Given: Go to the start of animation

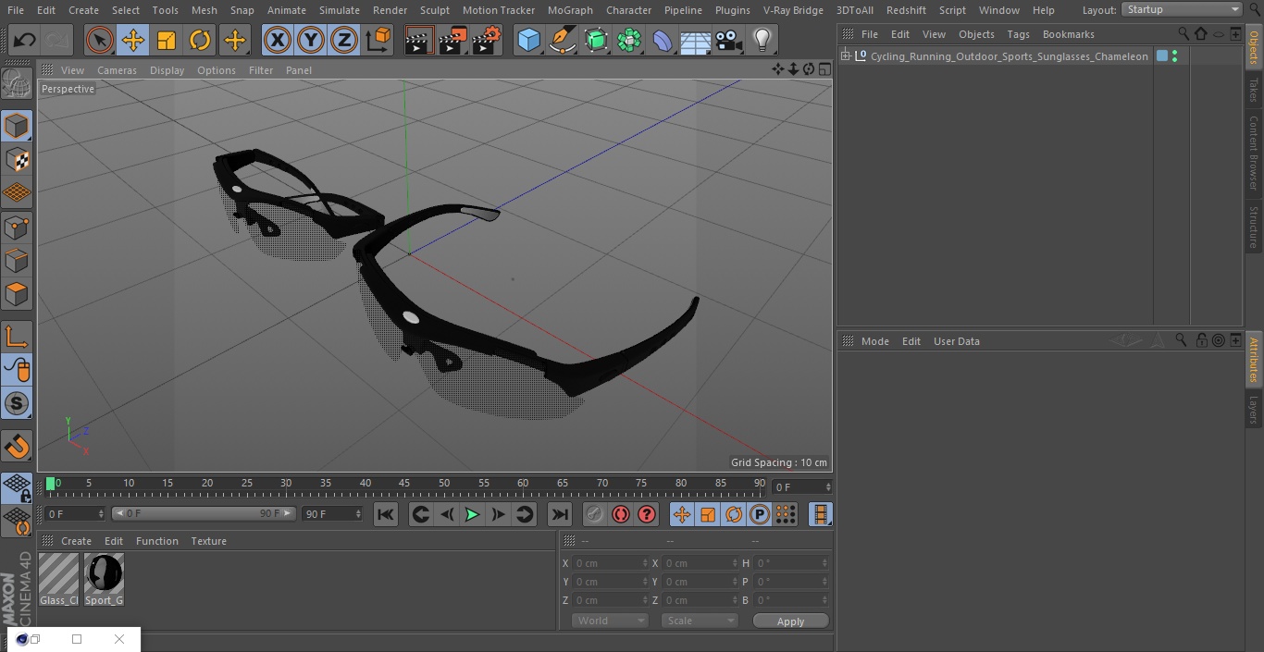Looking at the screenshot, I should [386, 514].
